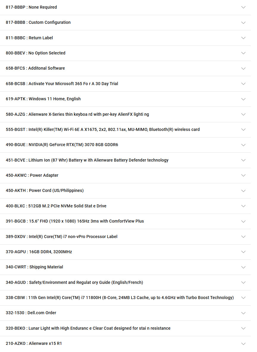The width and height of the screenshot is (257, 352).
Task: Expand the 817-BBBP None Required row chevron
Action: point(243,7)
